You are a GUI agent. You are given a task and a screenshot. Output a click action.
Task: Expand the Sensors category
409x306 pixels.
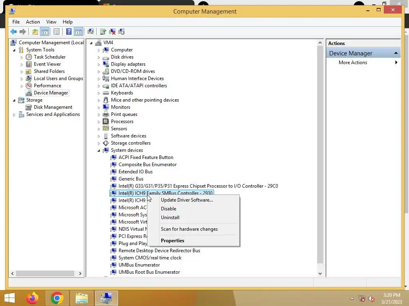tap(99, 129)
